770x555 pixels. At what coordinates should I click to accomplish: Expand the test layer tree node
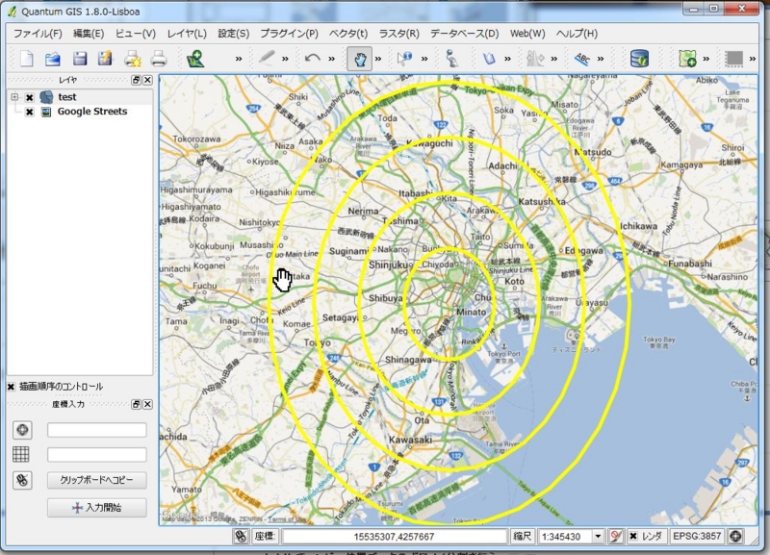tap(14, 97)
